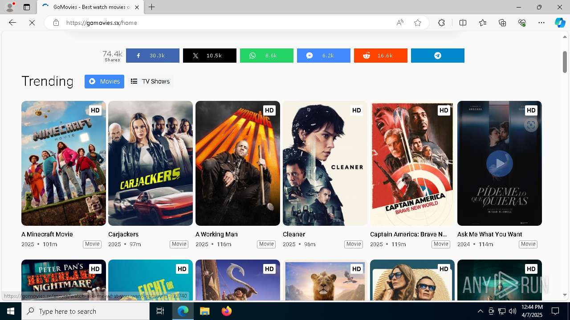The height and width of the screenshot is (320, 570).
Task: Go back to the previous page
Action: click(12, 23)
